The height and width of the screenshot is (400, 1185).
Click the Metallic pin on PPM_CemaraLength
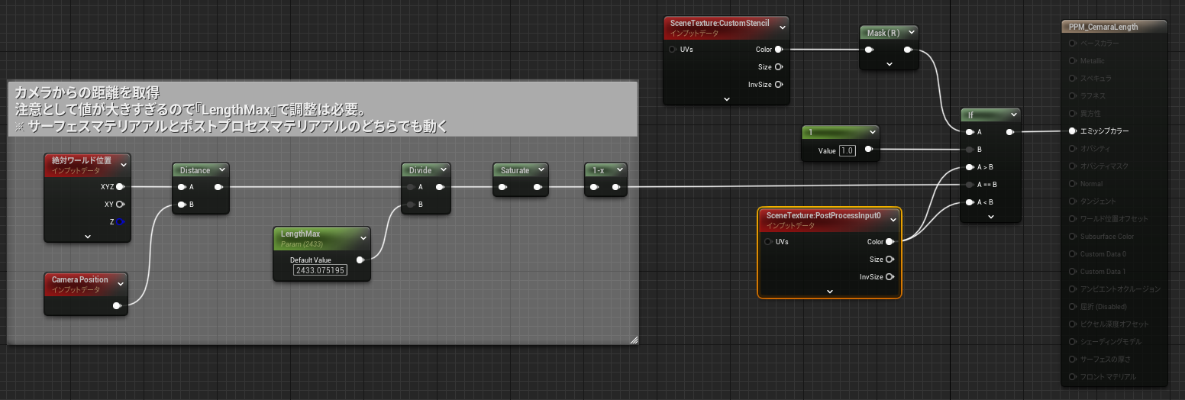coord(1074,60)
